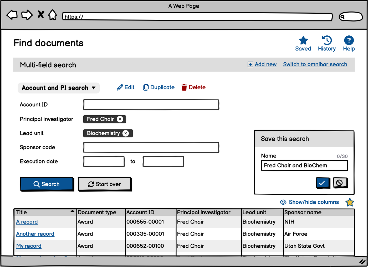
Task: Toggle Show/hide columns eye link
Action: 309,202
